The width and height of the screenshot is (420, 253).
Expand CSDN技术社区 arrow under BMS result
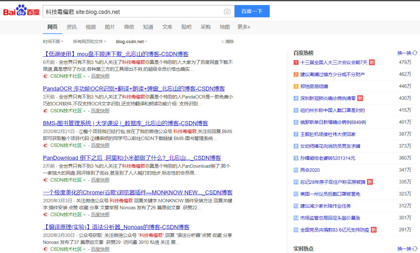(84, 146)
